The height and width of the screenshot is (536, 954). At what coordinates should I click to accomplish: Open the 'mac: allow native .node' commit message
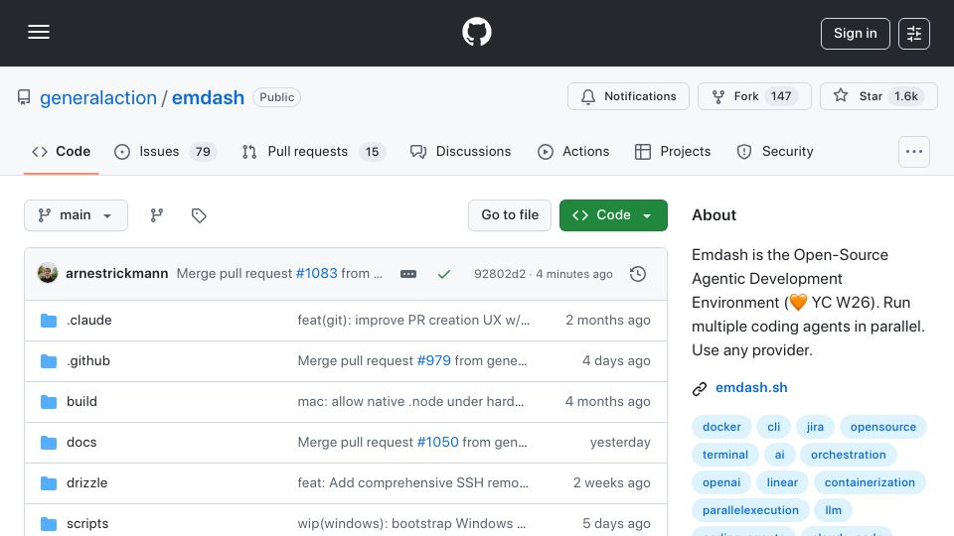coord(410,402)
